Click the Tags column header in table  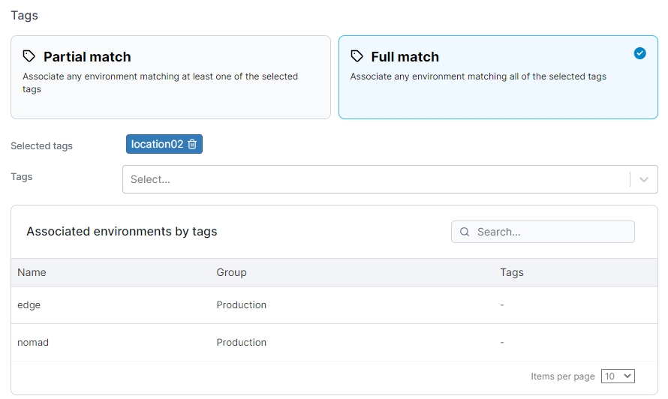[511, 272]
